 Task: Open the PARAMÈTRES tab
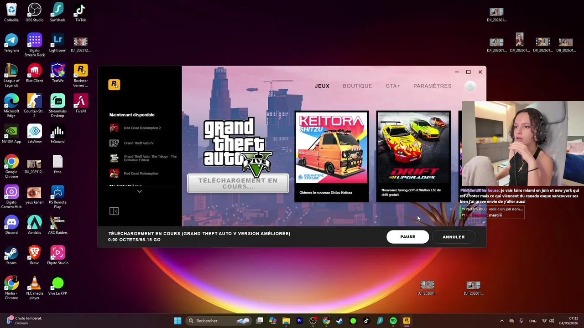point(433,86)
